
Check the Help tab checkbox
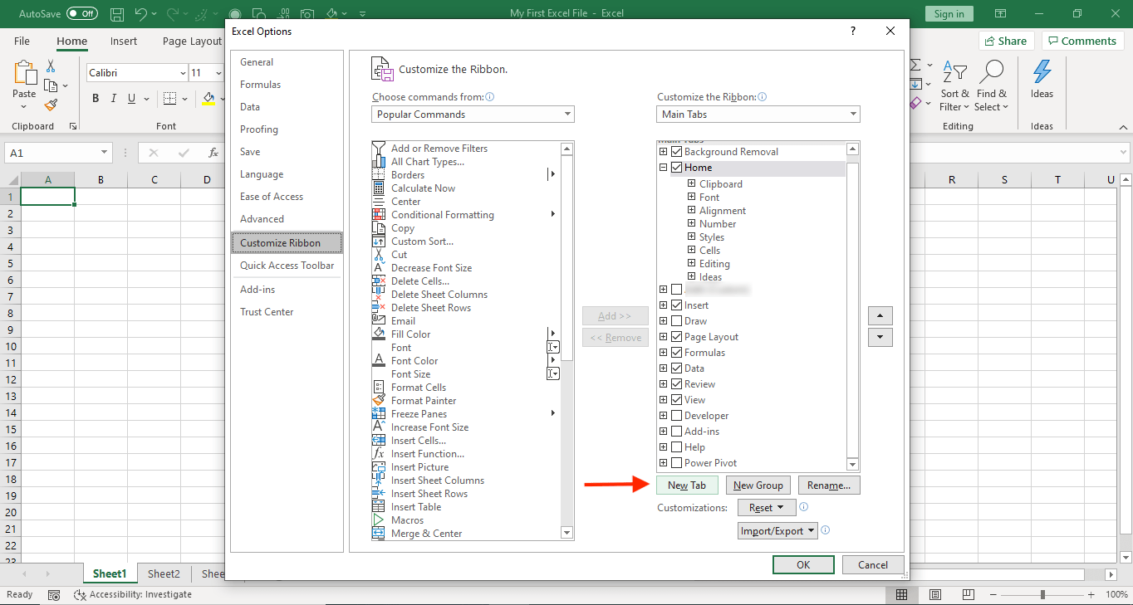[676, 447]
